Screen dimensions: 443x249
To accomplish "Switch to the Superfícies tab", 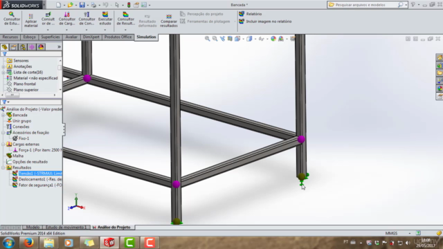I will (x=51, y=37).
